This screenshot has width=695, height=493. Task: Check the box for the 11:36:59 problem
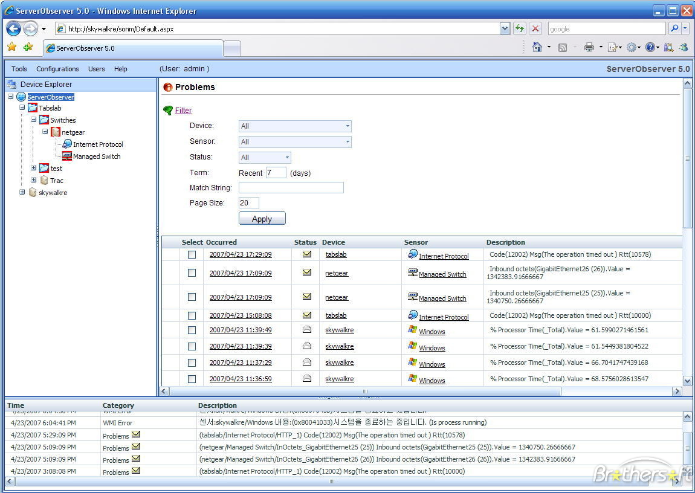(x=192, y=379)
